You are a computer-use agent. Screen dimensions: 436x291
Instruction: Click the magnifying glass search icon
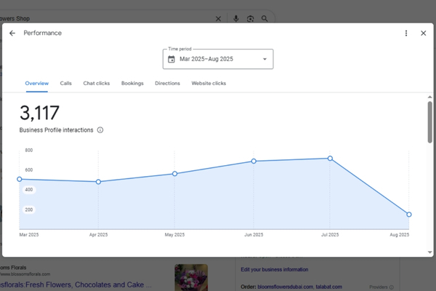pos(265,19)
